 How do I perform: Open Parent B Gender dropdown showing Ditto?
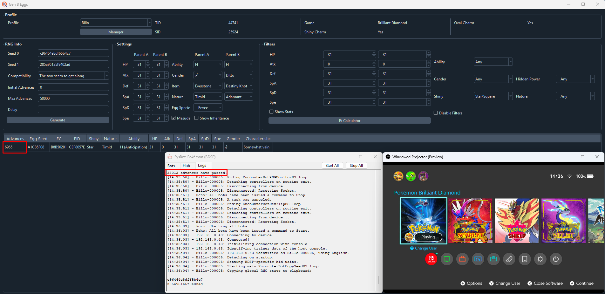click(239, 75)
